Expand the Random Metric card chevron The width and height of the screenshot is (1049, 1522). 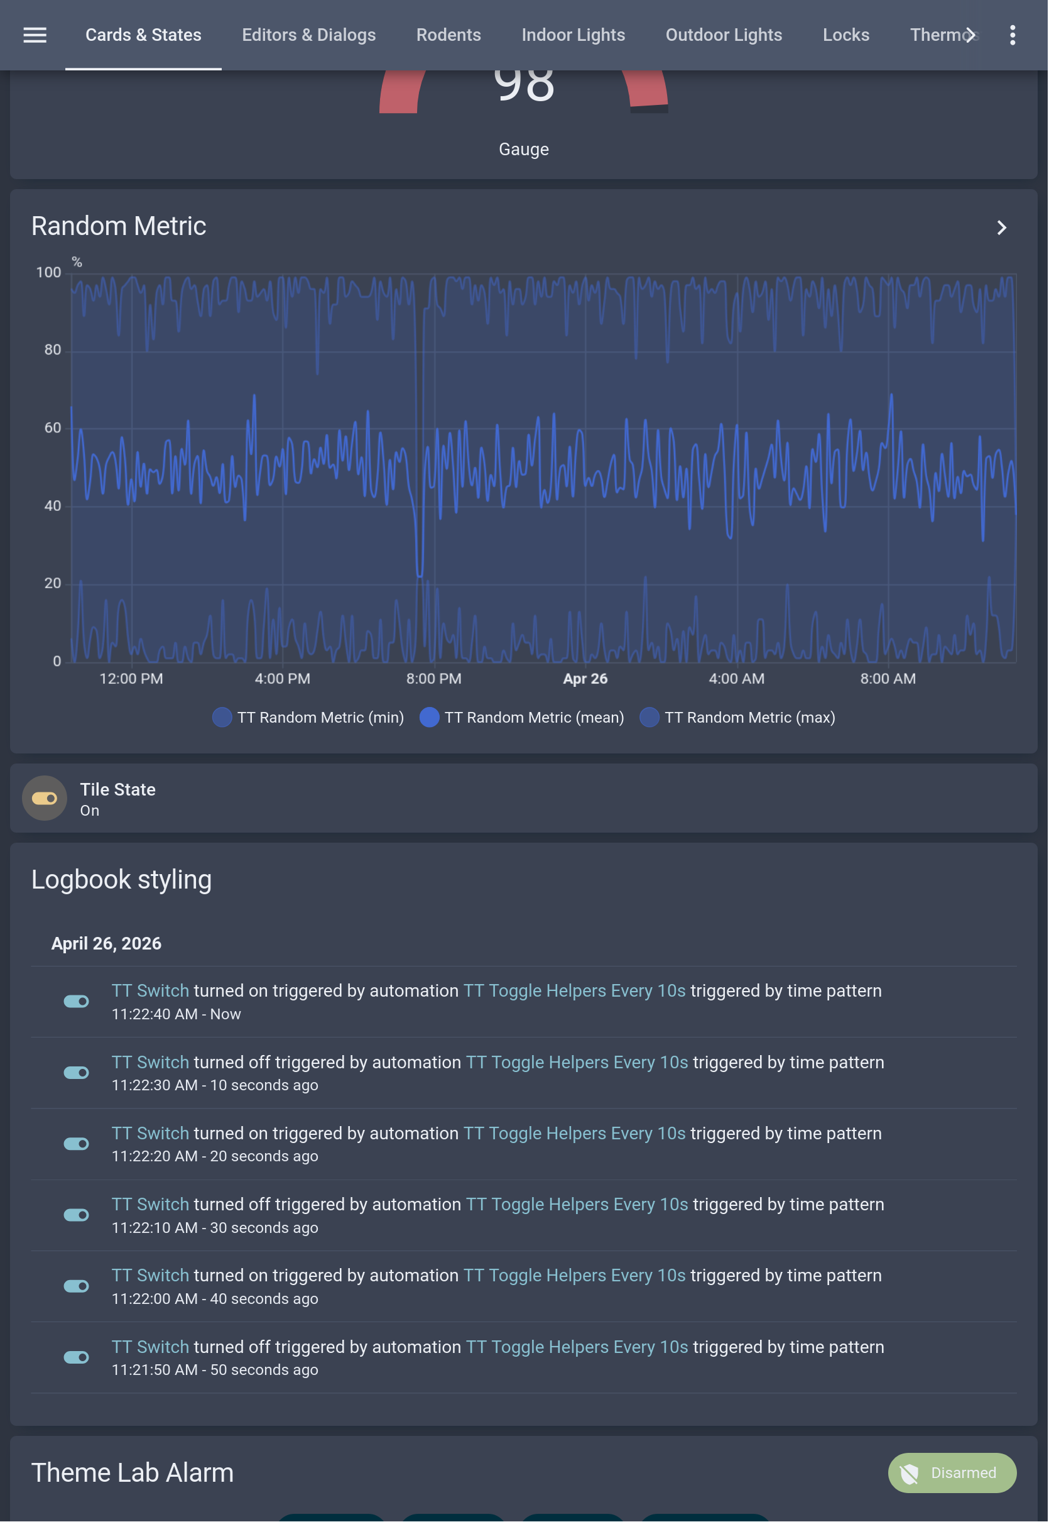[1003, 228]
